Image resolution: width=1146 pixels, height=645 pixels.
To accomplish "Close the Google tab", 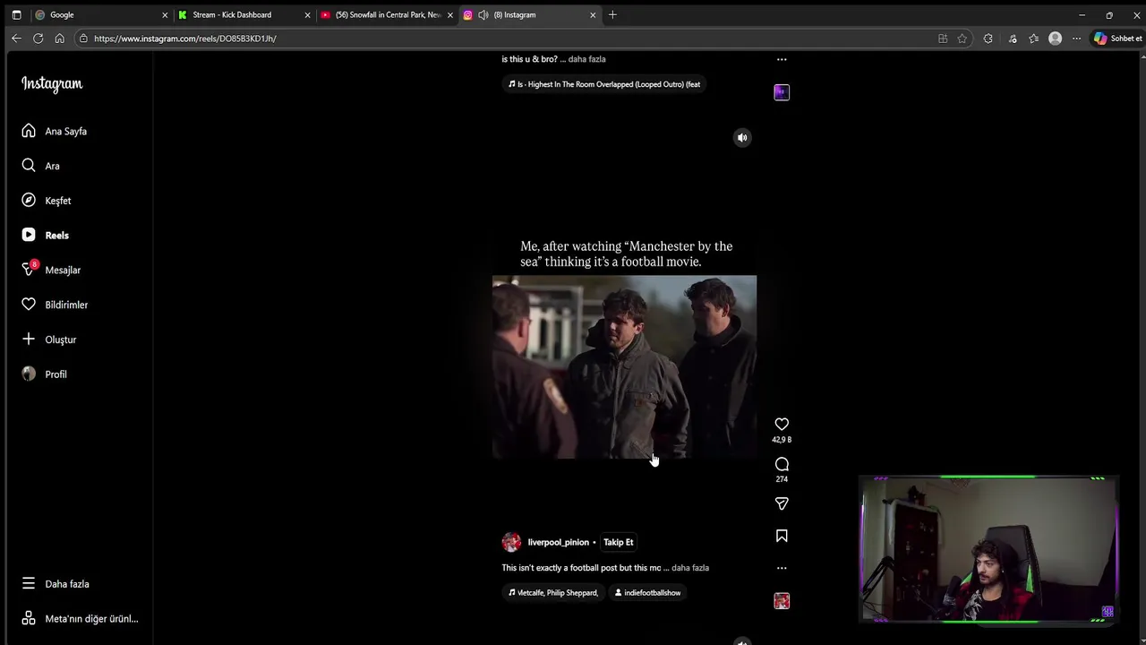I will 165,15.
